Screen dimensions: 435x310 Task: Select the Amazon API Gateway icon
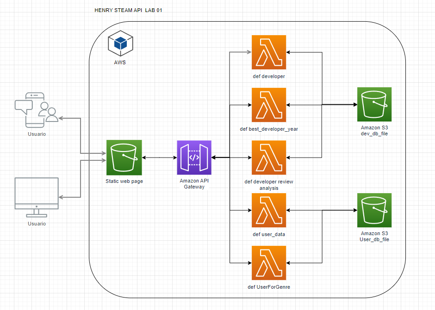pyautogui.click(x=194, y=158)
